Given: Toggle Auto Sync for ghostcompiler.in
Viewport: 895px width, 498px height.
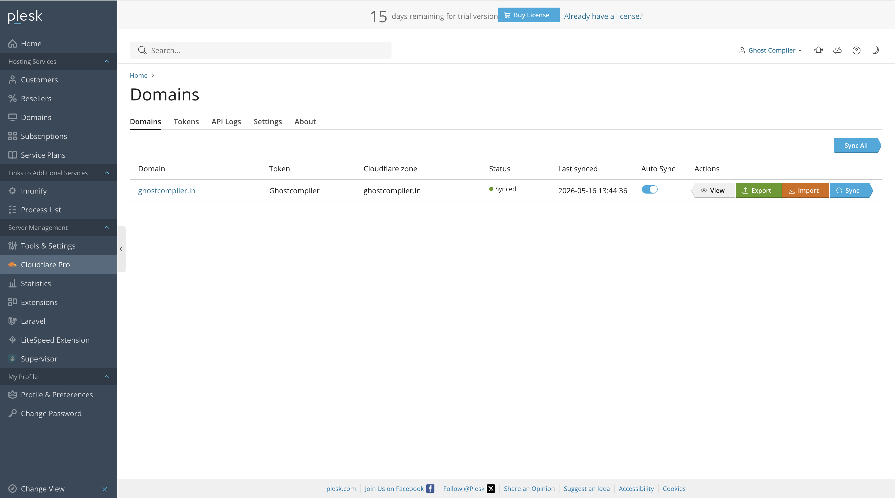Looking at the screenshot, I should [x=649, y=190].
